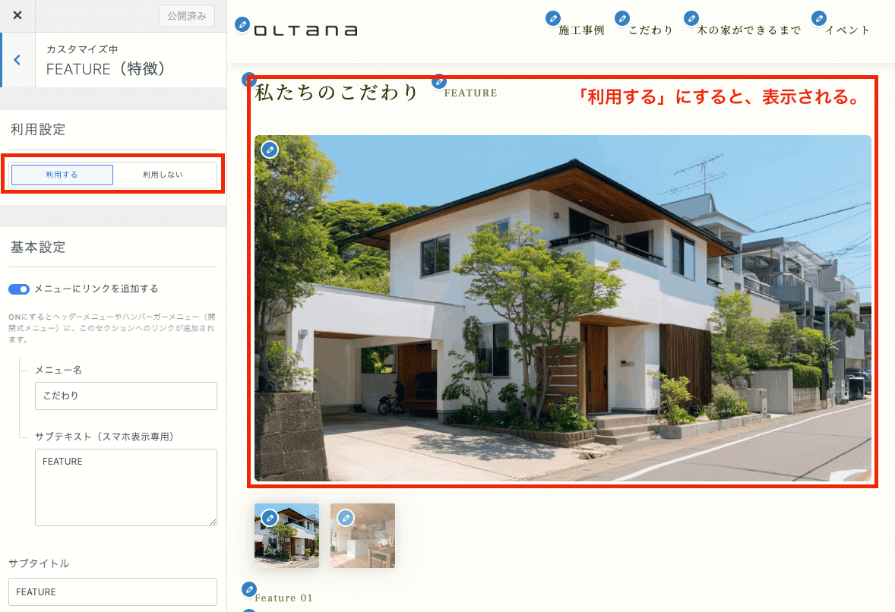Open the こだわり navigation link
This screenshot has width=895, height=612.
point(650,30)
